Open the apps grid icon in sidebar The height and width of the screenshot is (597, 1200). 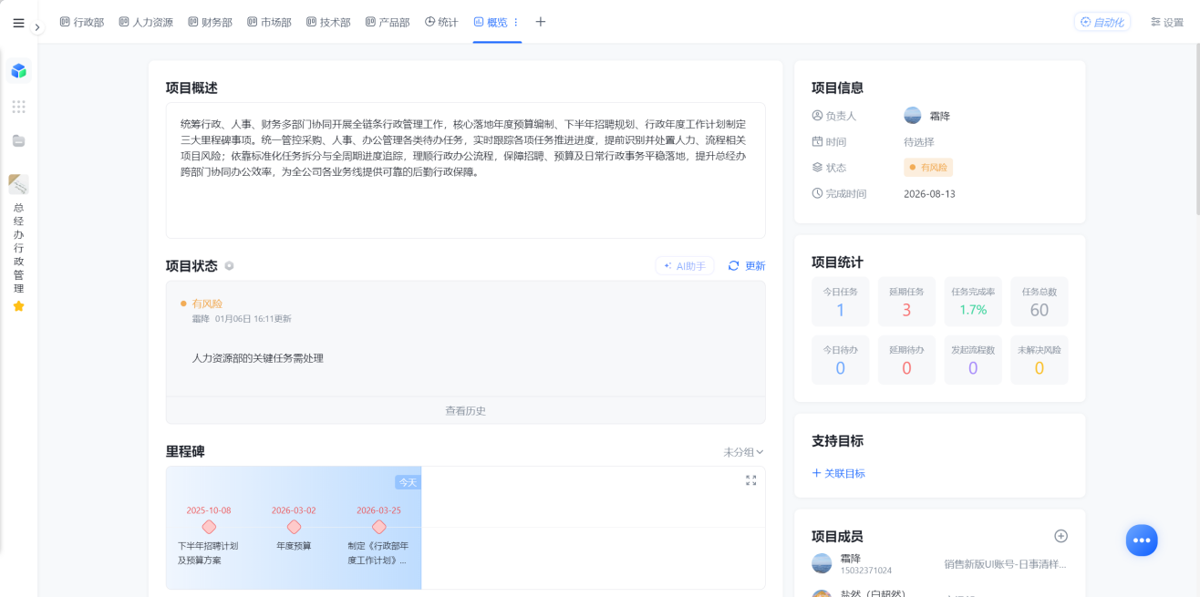(19, 107)
